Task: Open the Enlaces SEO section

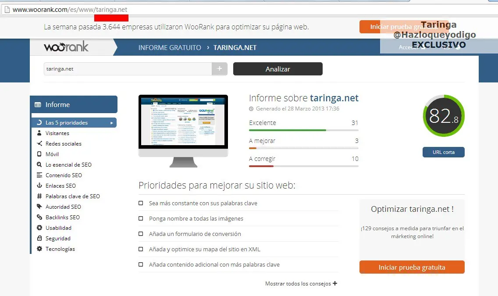Action: coord(60,185)
